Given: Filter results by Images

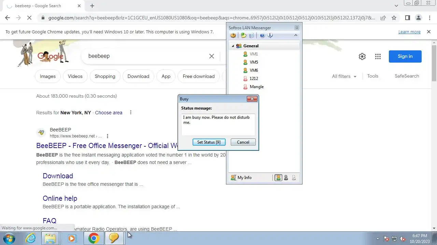Looking at the screenshot, I should pyautogui.click(x=48, y=76).
